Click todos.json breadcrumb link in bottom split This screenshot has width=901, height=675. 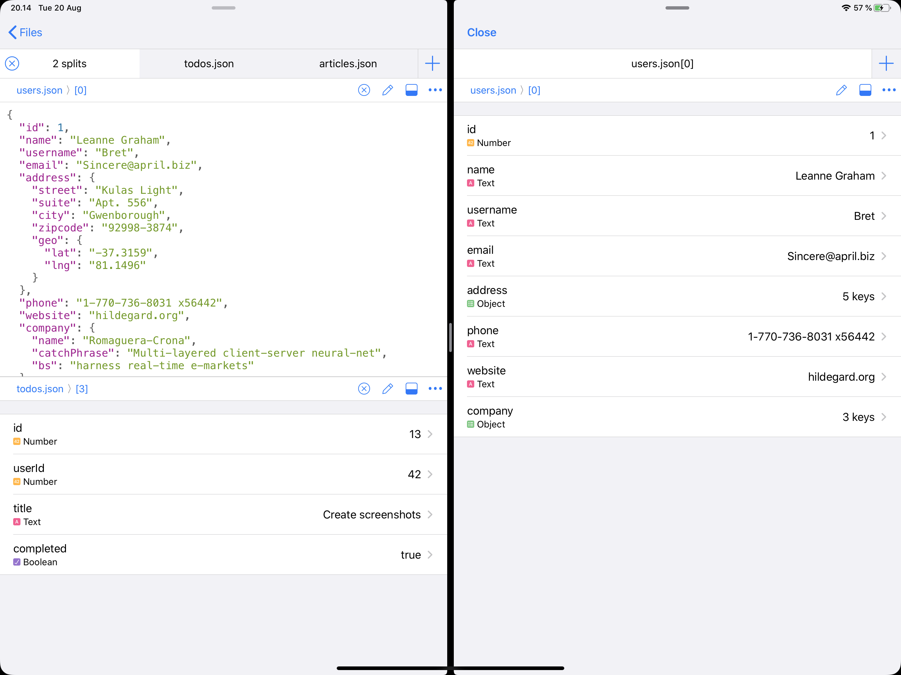(x=40, y=389)
